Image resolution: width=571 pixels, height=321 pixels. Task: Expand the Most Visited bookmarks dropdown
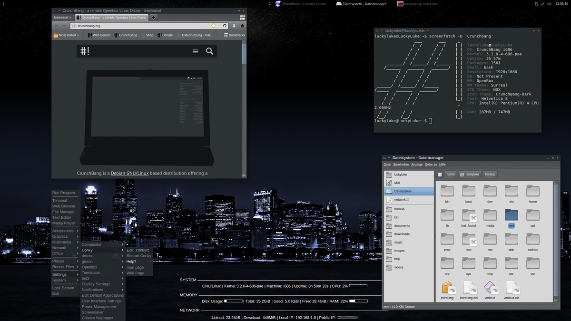click(66, 35)
